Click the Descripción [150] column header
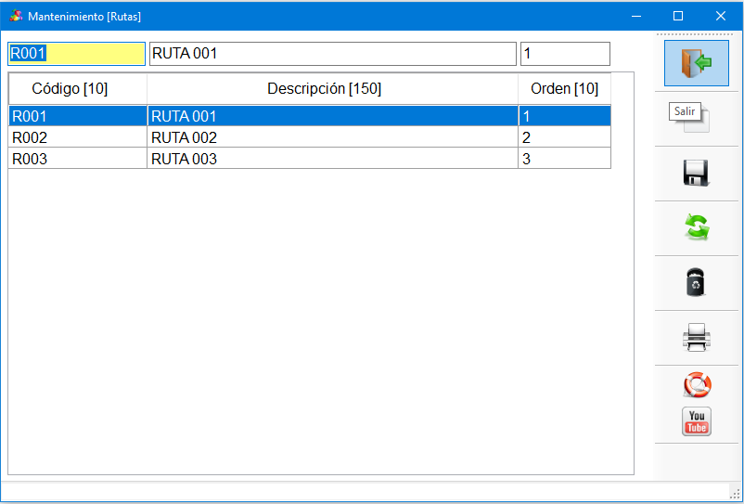Viewport: 744px width, 504px height. point(333,89)
